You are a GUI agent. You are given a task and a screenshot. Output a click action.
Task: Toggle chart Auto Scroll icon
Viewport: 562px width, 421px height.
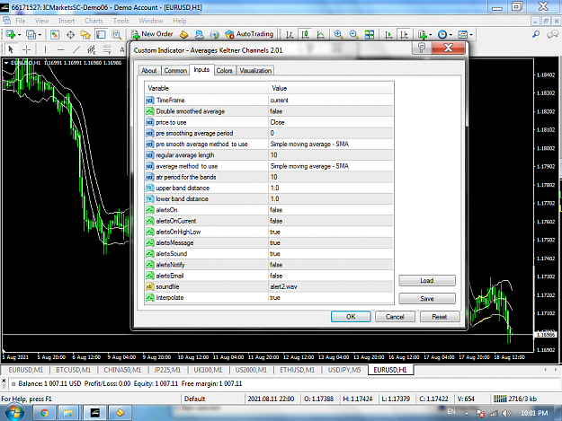click(x=388, y=35)
